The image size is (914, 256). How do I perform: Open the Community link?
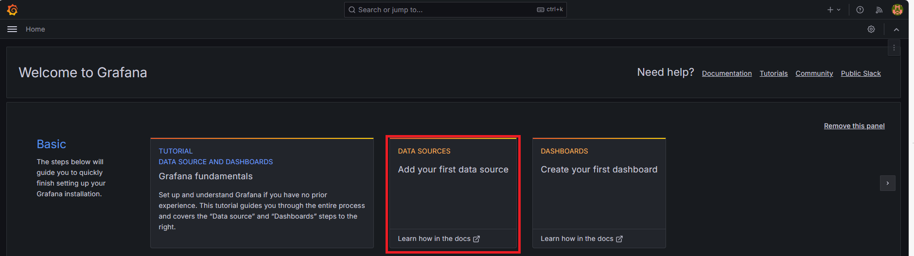click(814, 73)
